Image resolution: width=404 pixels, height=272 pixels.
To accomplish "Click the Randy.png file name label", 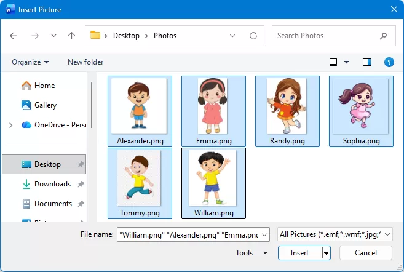I will click(287, 141).
